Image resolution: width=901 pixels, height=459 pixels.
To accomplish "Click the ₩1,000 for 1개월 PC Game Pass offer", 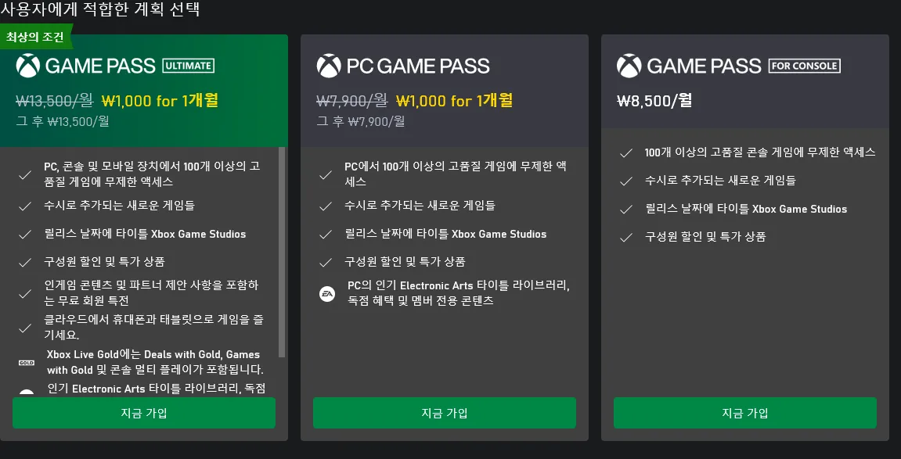I will pyautogui.click(x=454, y=101).
